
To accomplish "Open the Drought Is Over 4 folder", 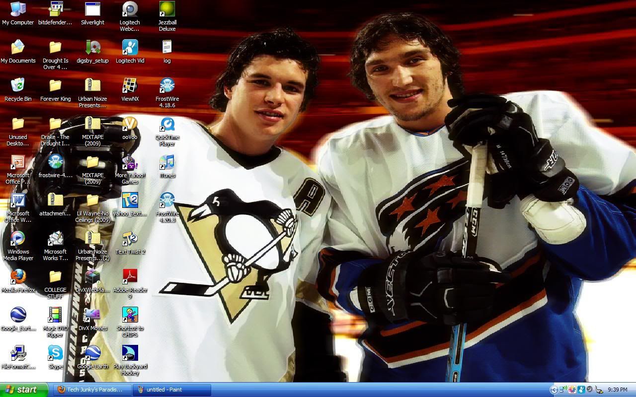I will (x=55, y=55).
